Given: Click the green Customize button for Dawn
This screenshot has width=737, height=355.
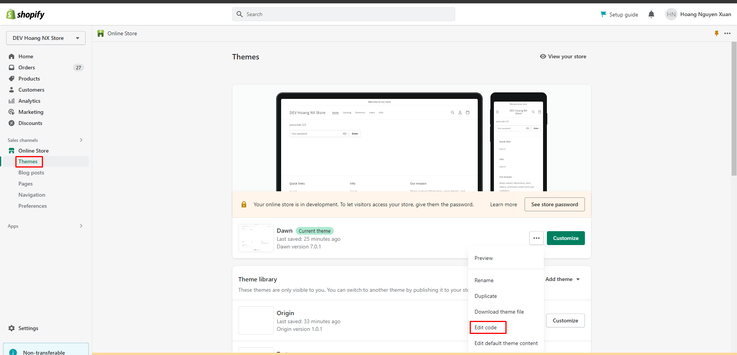Looking at the screenshot, I should tap(566, 238).
